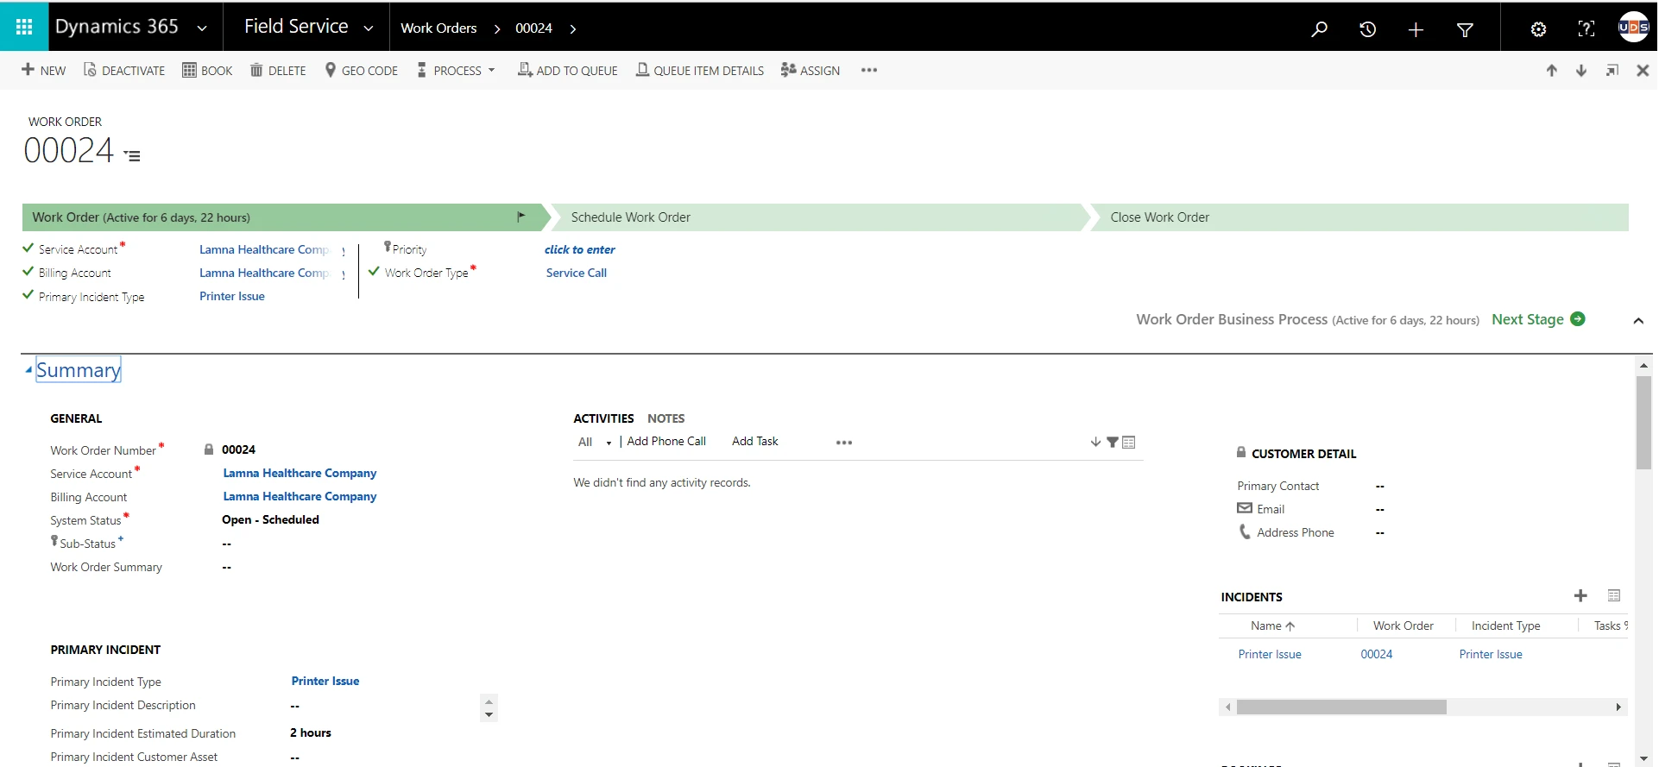
Task: Select the Work Order process stage
Action: pos(285,217)
